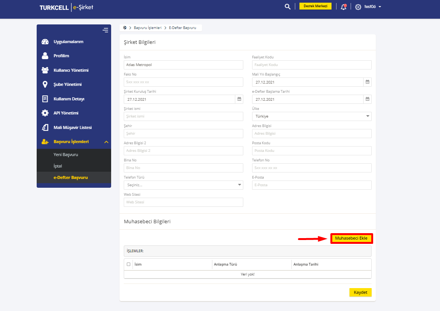Click Başvuru İşlemleri breadcrumb link
Image resolution: width=440 pixels, height=311 pixels.
click(147, 28)
